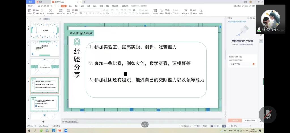This screenshot has height=133, width=290.
Task: Click the Paste icon in the ribbon
Action: [x=29, y=11]
